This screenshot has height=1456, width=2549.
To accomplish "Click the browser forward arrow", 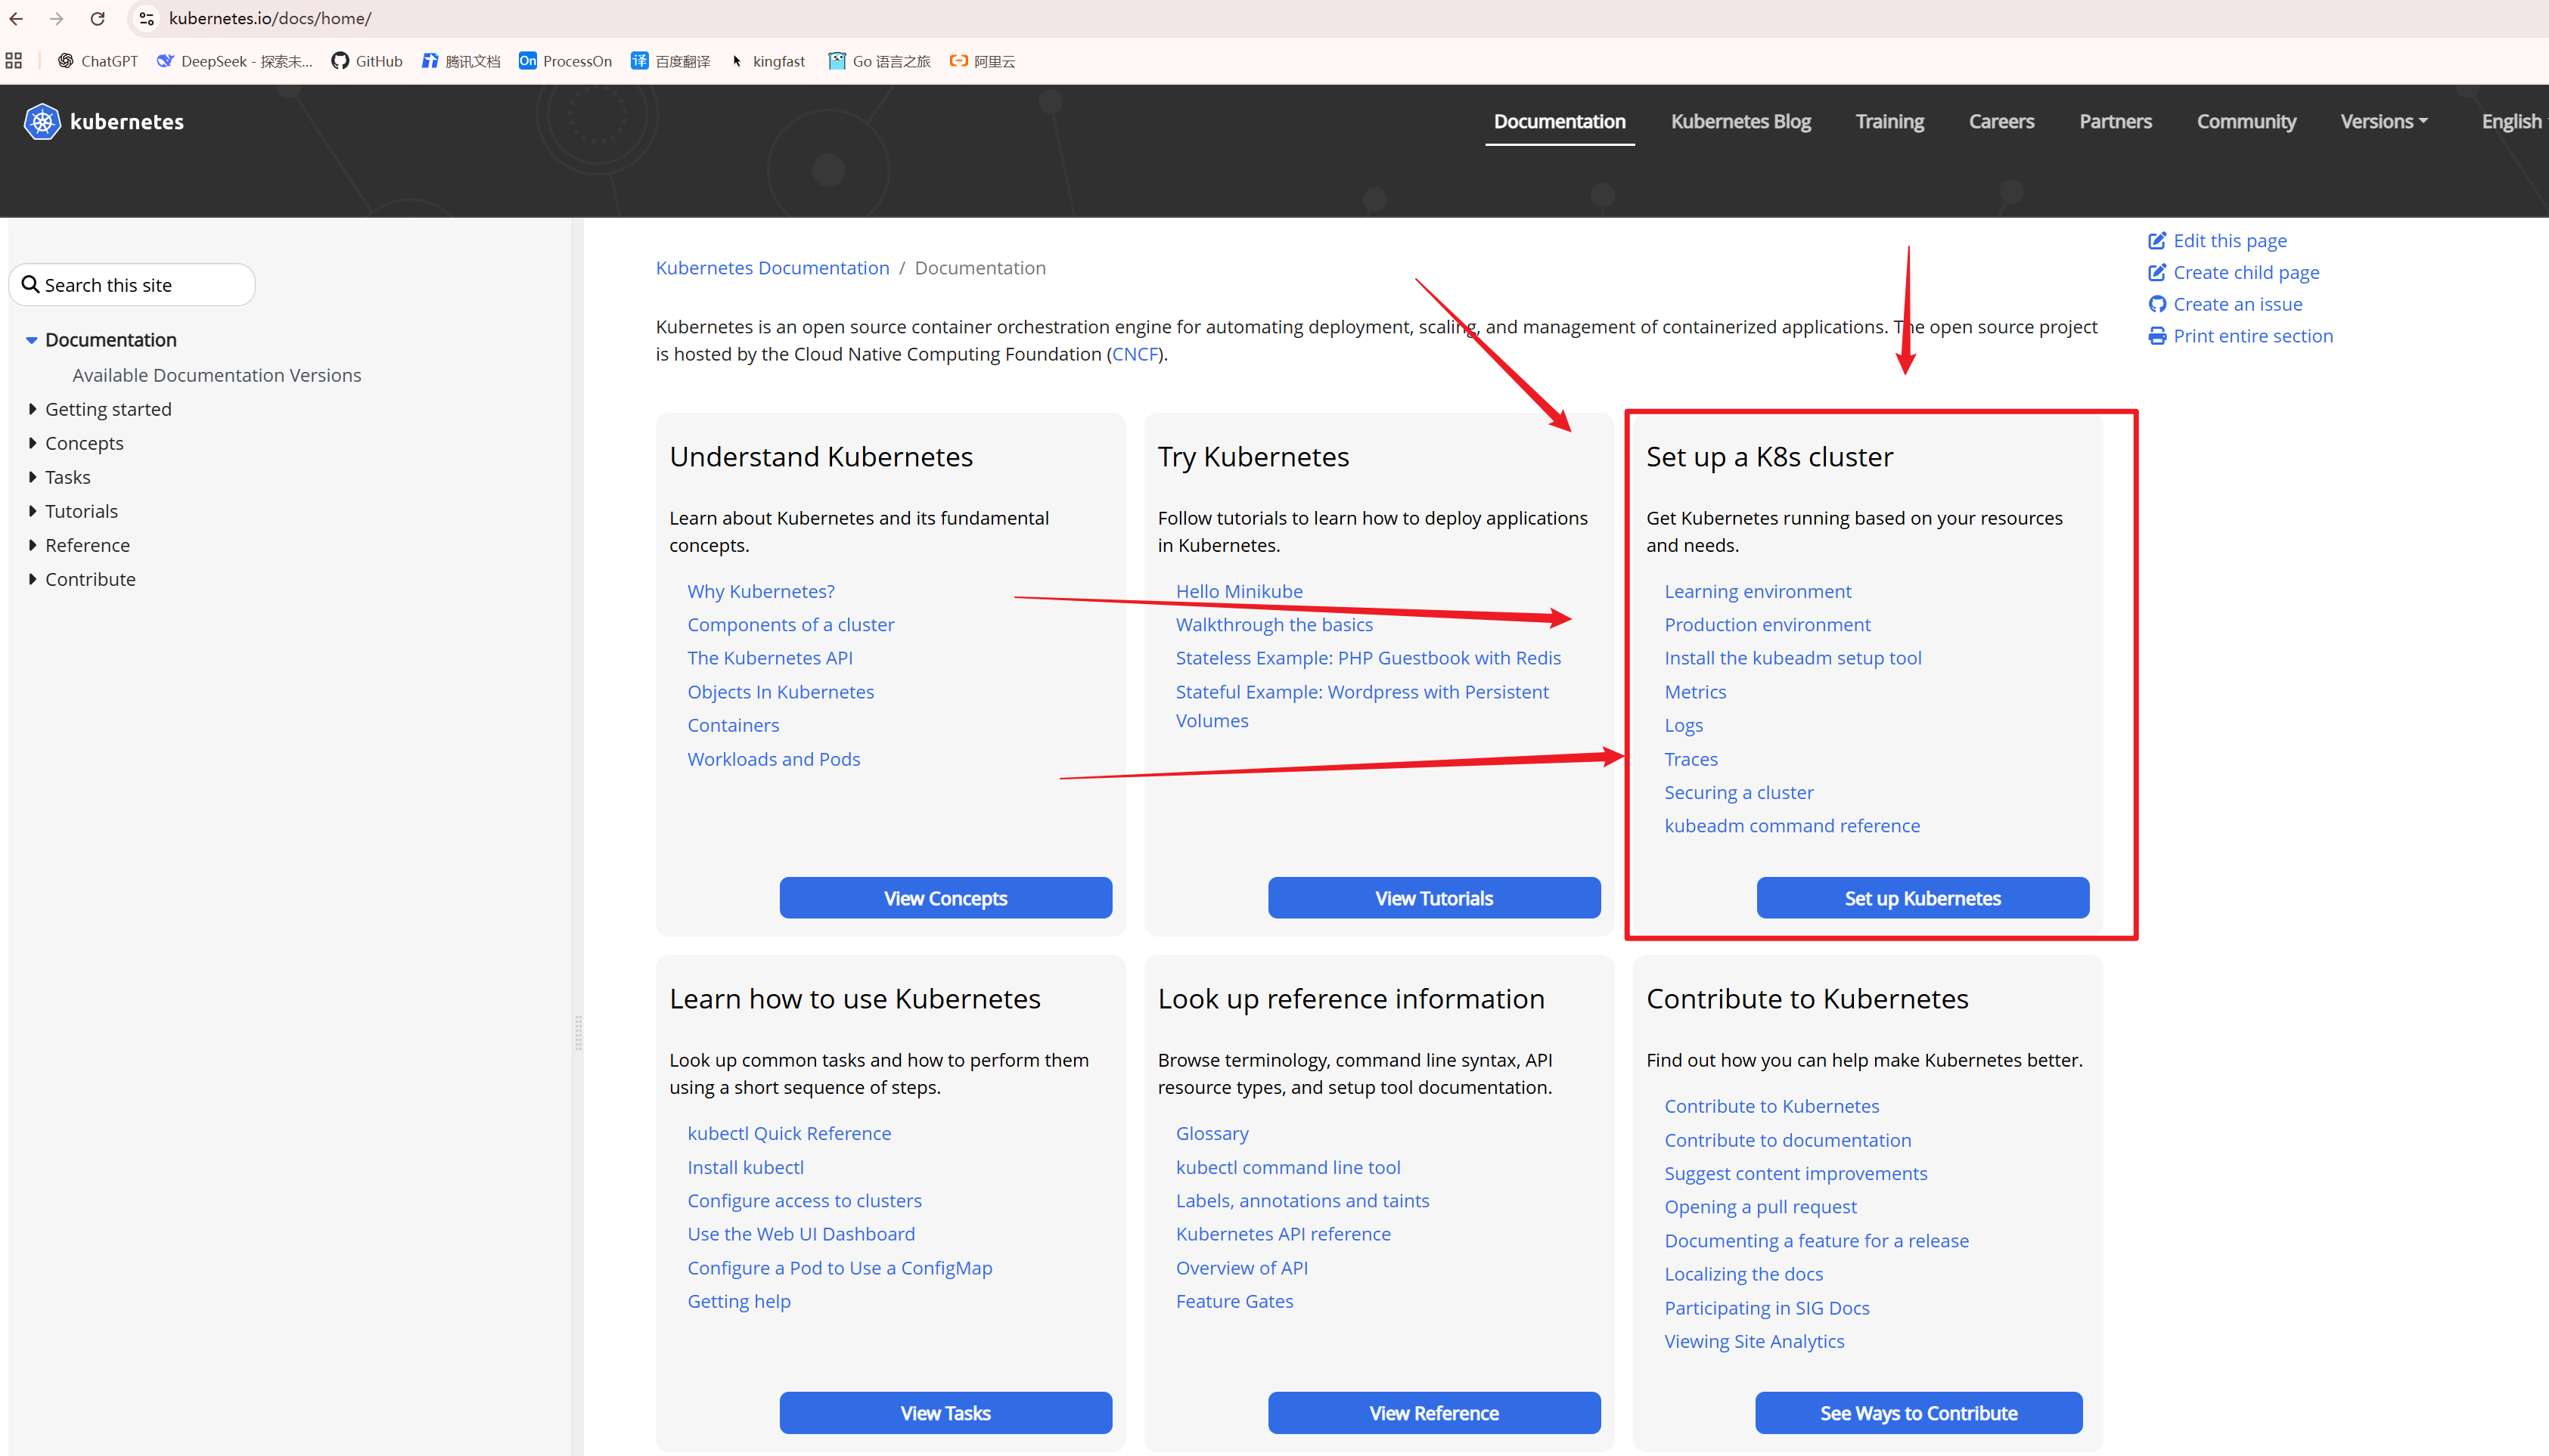I will point(56,18).
